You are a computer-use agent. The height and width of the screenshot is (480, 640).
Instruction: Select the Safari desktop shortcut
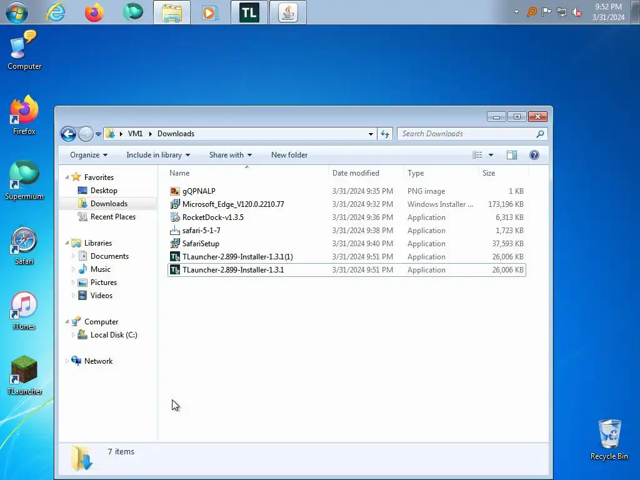24,245
